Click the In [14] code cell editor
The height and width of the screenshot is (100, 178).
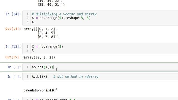click(100, 18)
